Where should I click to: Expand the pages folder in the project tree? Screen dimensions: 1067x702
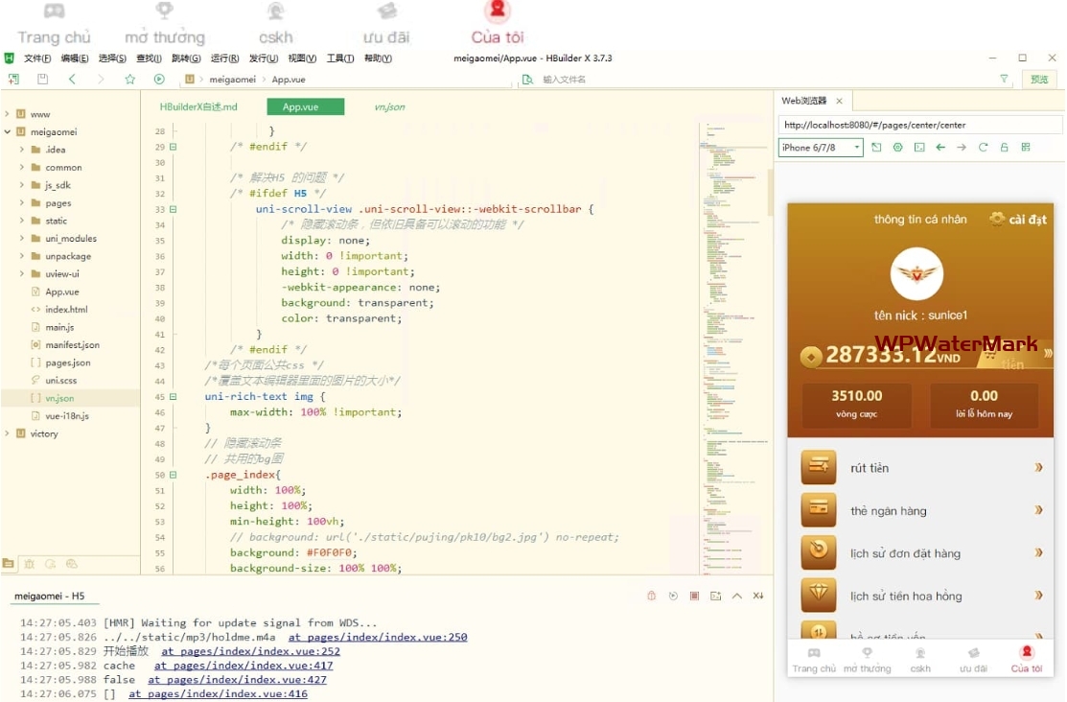coord(22,203)
